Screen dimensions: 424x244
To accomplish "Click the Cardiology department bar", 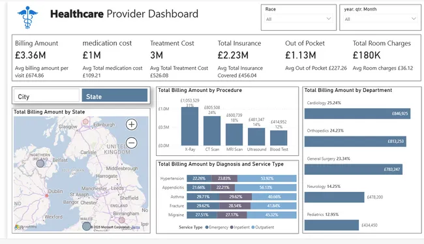I will 357,114.
